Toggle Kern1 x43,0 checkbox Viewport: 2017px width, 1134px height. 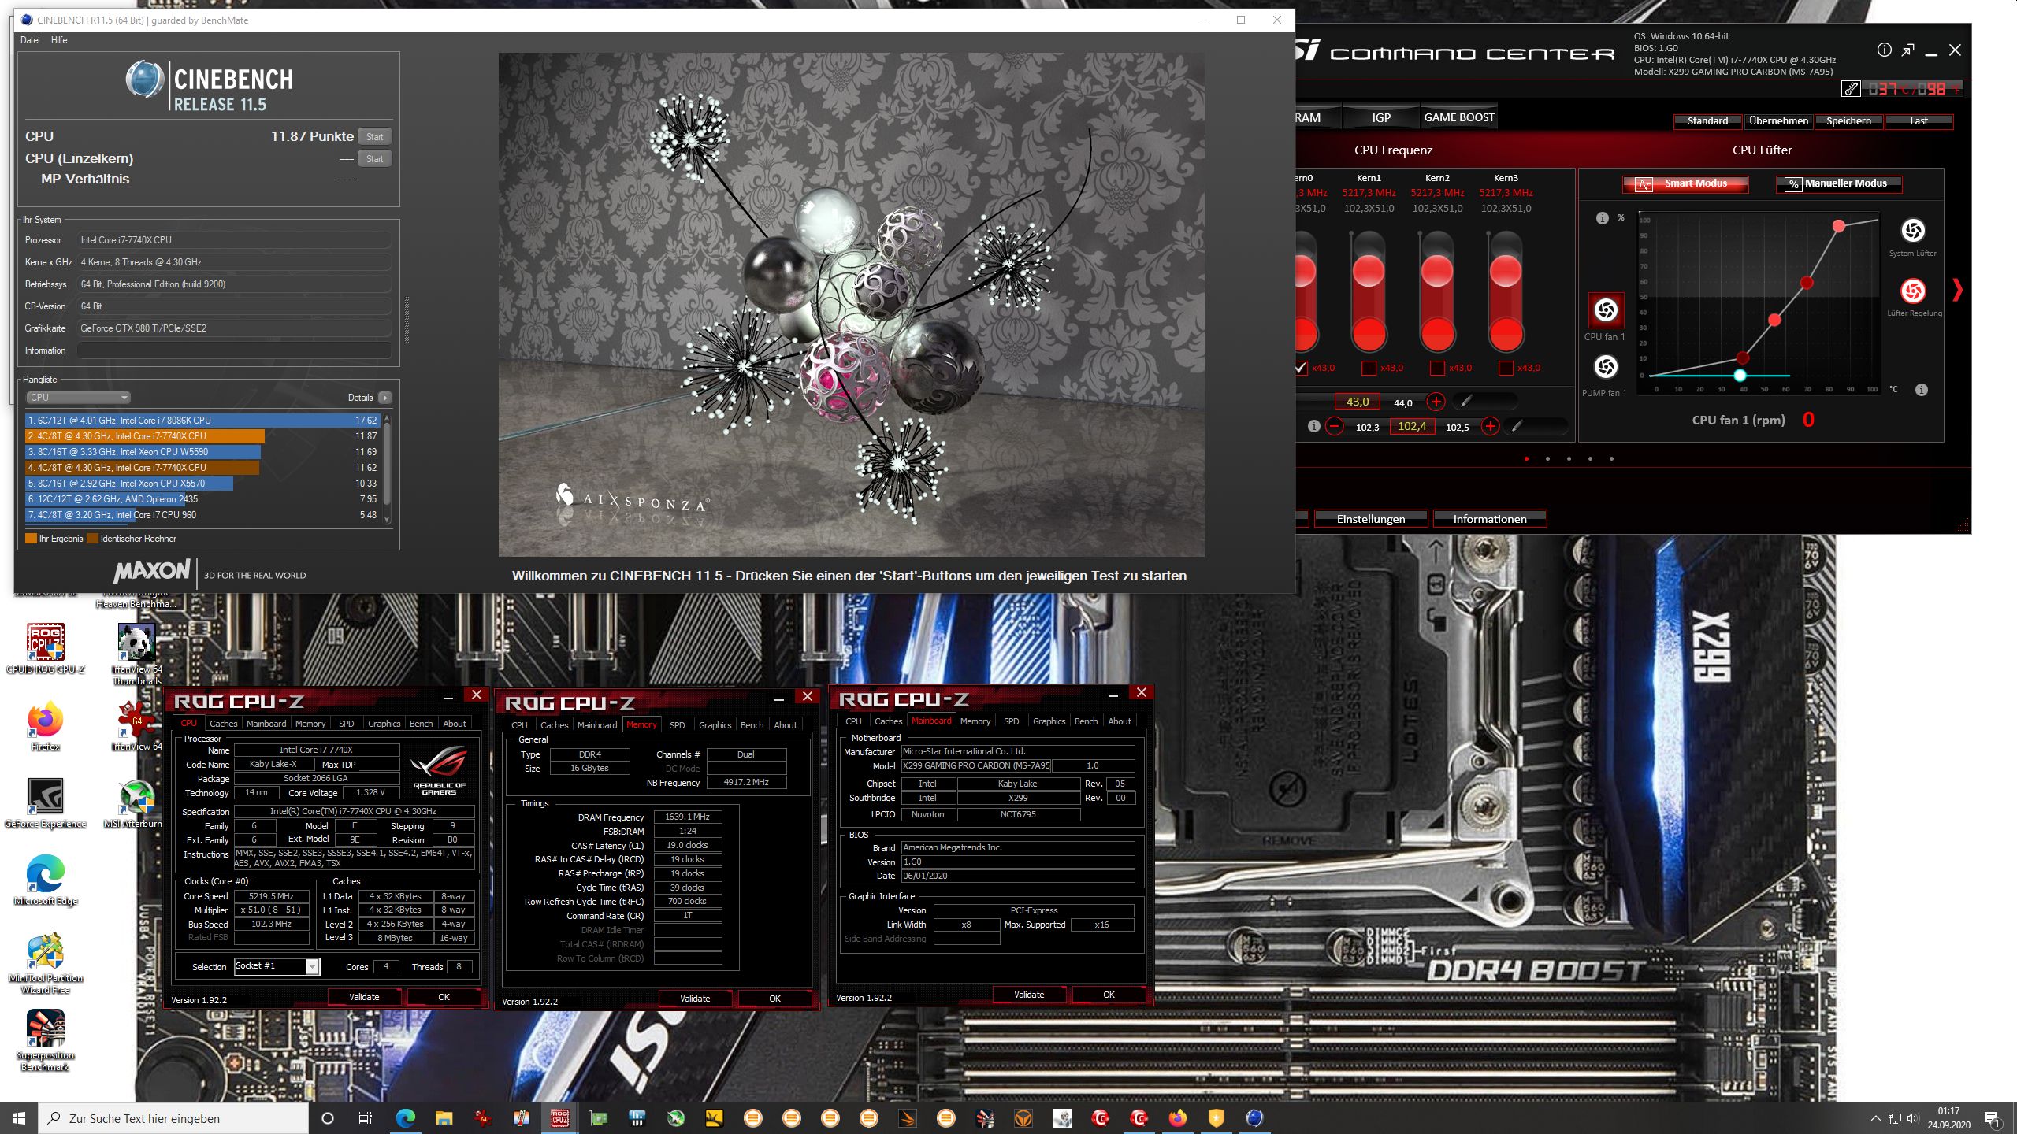(1369, 368)
